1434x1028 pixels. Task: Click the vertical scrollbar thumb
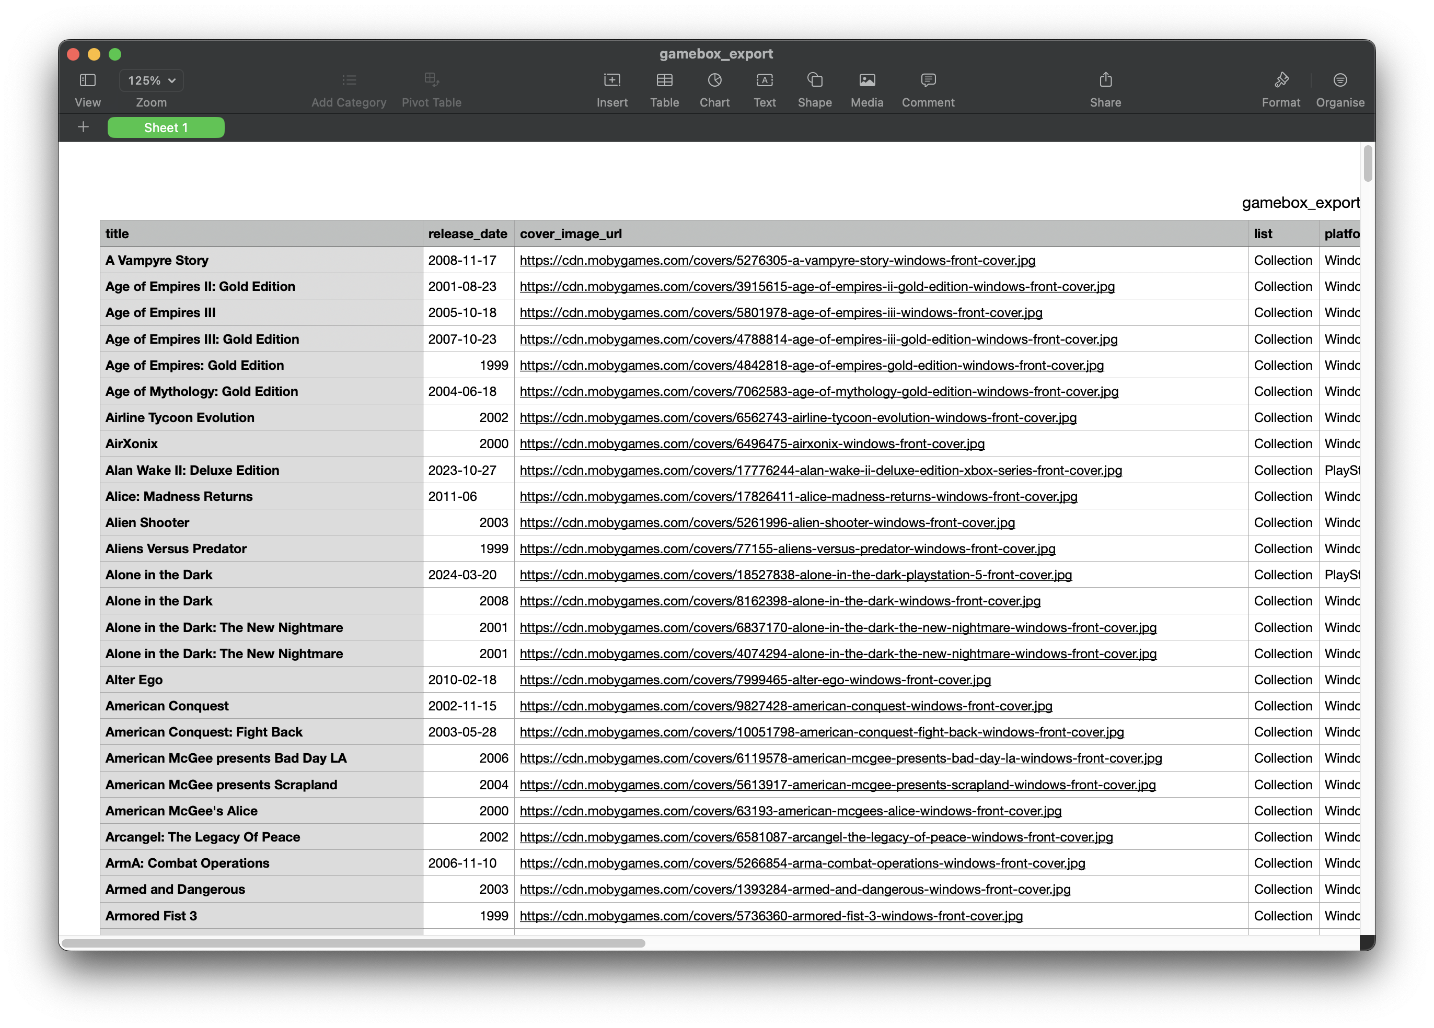pyautogui.click(x=1367, y=163)
